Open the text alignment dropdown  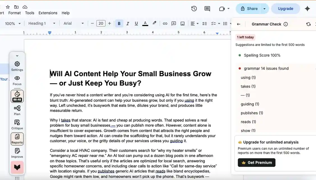coord(195,24)
